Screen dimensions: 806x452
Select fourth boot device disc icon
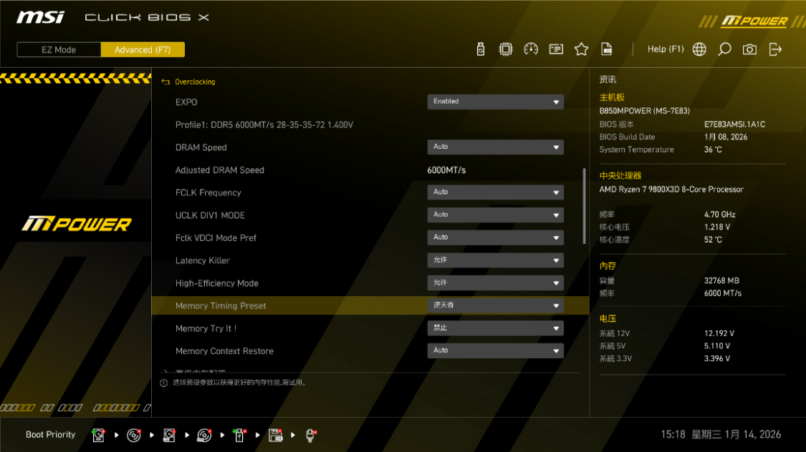click(x=205, y=435)
